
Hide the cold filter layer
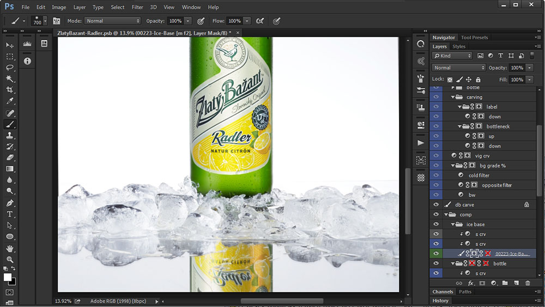click(436, 175)
